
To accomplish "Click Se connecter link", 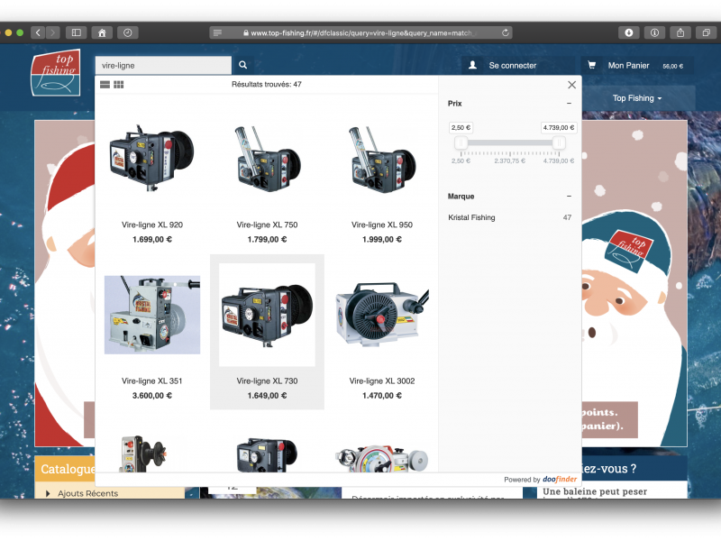I will click(512, 66).
